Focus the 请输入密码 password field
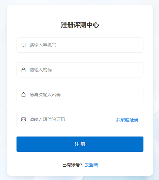The width and height of the screenshot is (159, 180). click(80, 70)
